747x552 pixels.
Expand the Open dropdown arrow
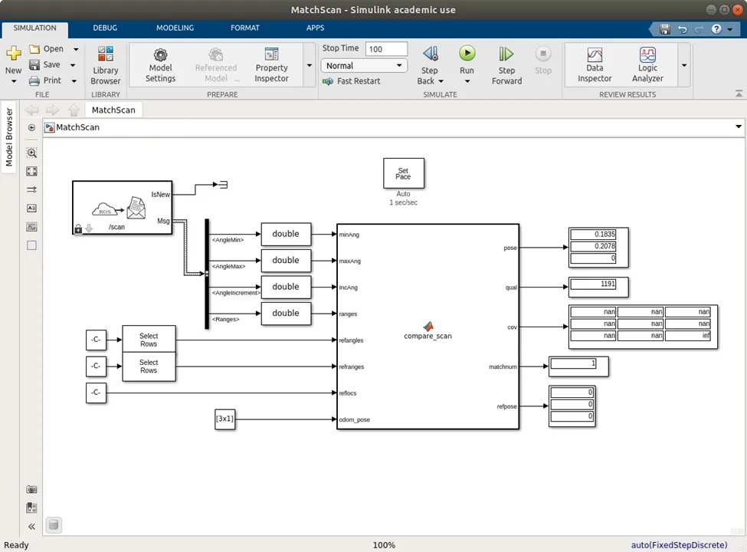76,49
